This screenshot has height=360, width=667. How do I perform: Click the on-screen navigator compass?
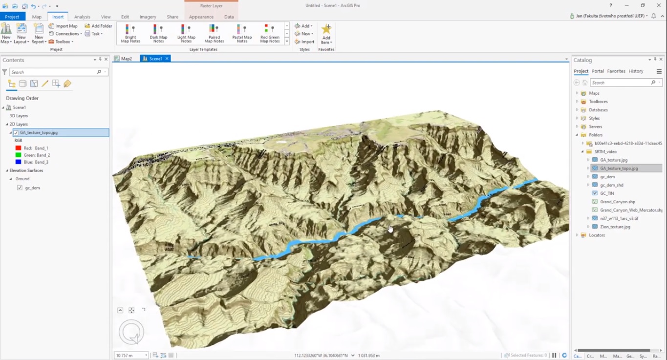[x=130, y=331]
